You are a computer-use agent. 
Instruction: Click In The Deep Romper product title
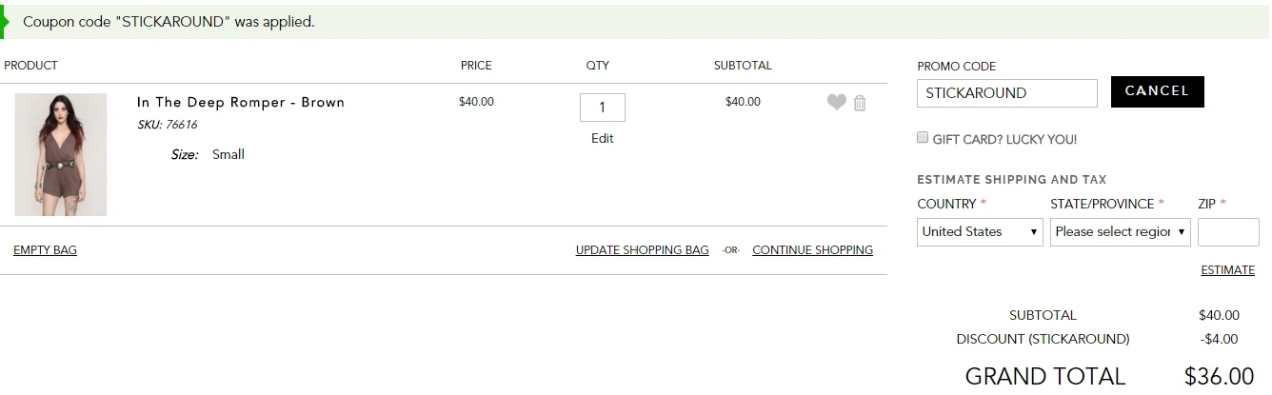coord(241,103)
